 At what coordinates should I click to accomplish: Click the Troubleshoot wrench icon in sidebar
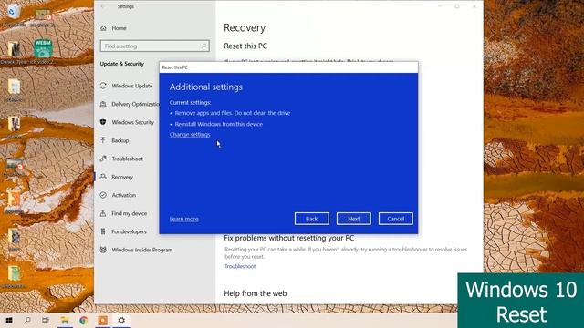(x=103, y=159)
